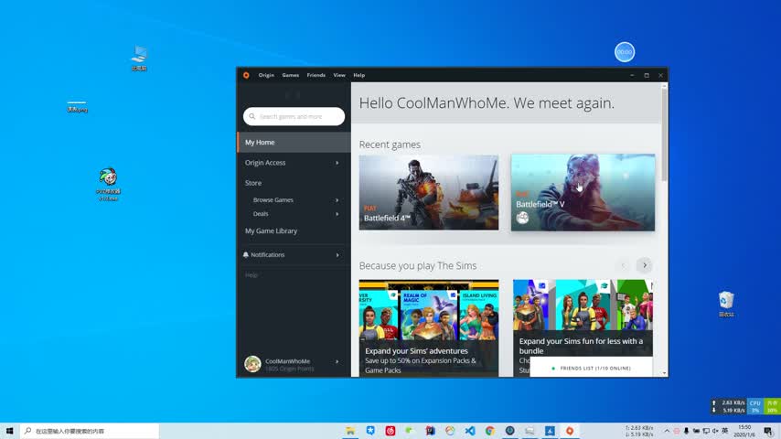Click the microphone tray icon
This screenshot has height=439, width=781.
pos(687,431)
